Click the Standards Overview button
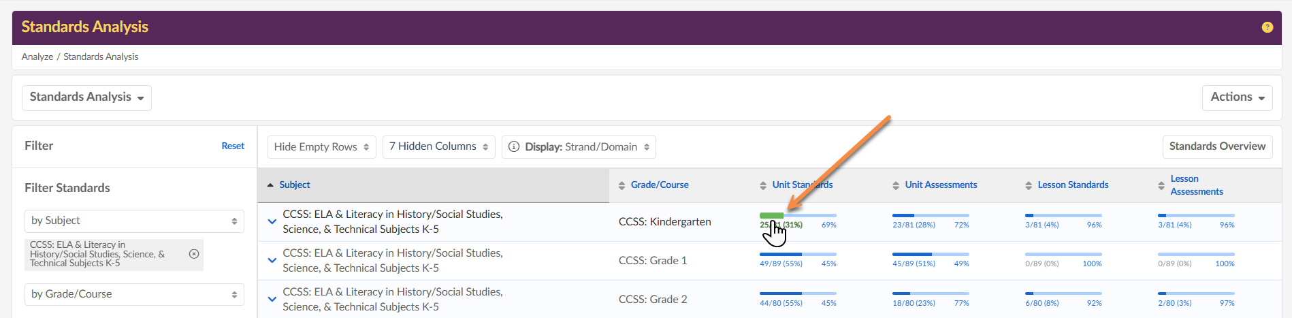 [1216, 146]
